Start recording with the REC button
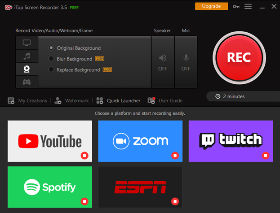Screen dimensions: 280x213 pos(239,58)
